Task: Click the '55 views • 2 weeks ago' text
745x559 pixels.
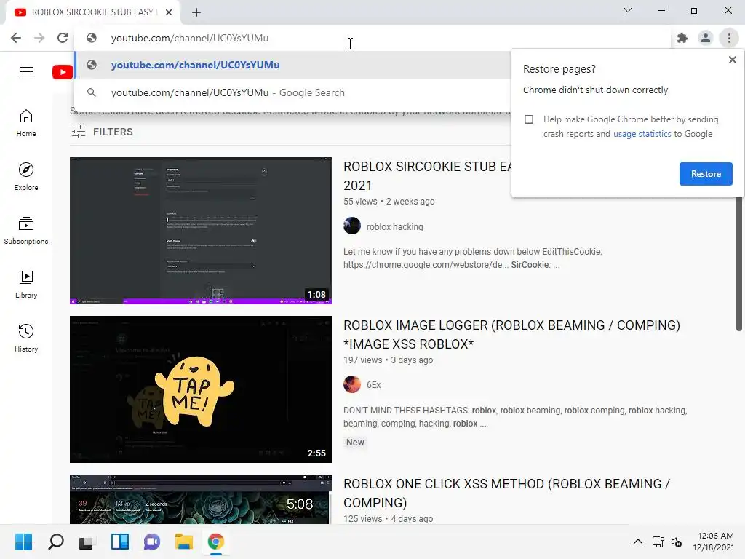Action: click(389, 202)
